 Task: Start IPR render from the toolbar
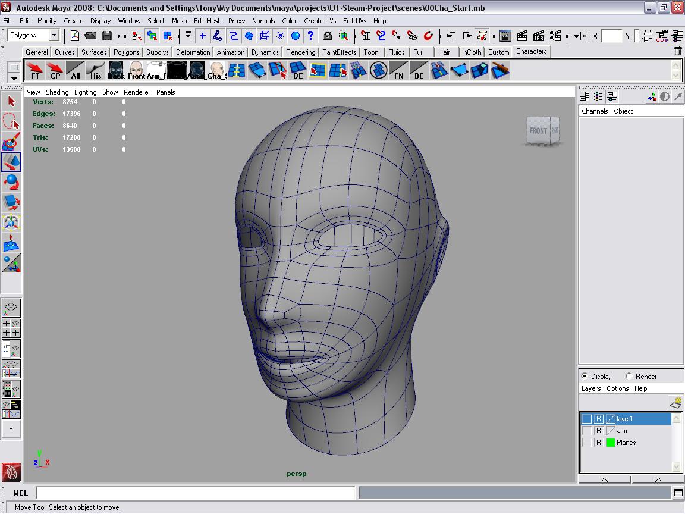(538, 36)
